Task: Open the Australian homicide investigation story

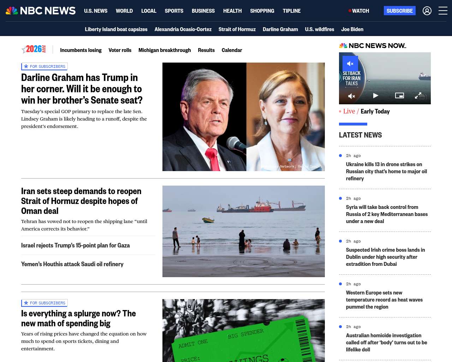Action: click(386, 343)
